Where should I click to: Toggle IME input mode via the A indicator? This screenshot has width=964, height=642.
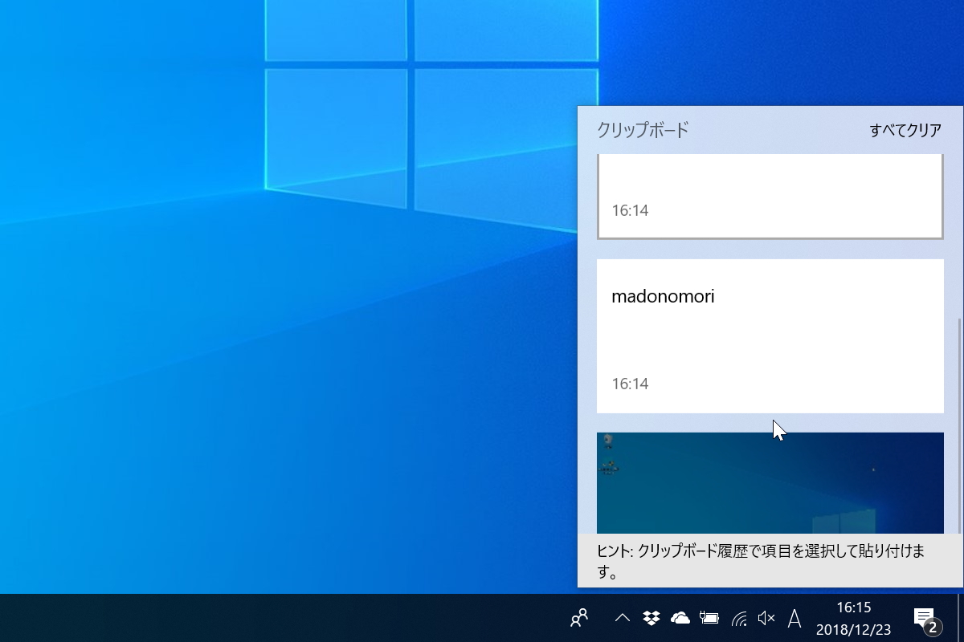[794, 618]
